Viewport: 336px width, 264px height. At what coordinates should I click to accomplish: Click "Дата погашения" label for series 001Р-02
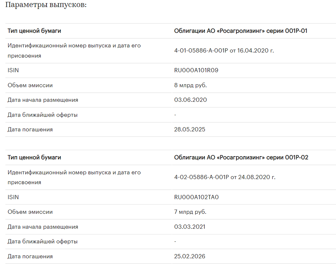pos(30,256)
